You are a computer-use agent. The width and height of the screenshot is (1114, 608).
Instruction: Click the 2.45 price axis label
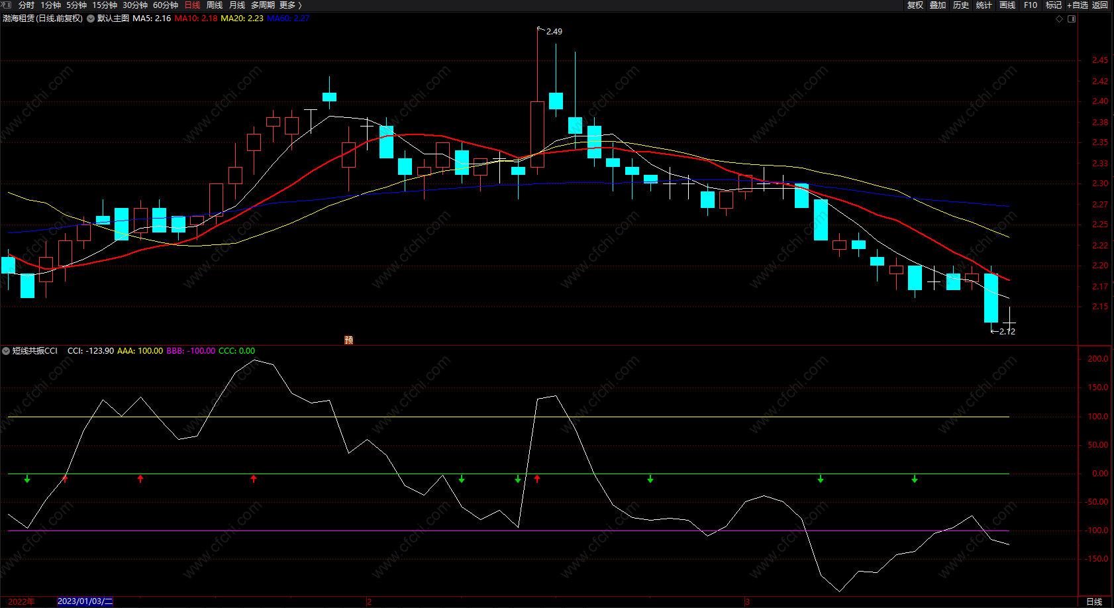point(1100,60)
